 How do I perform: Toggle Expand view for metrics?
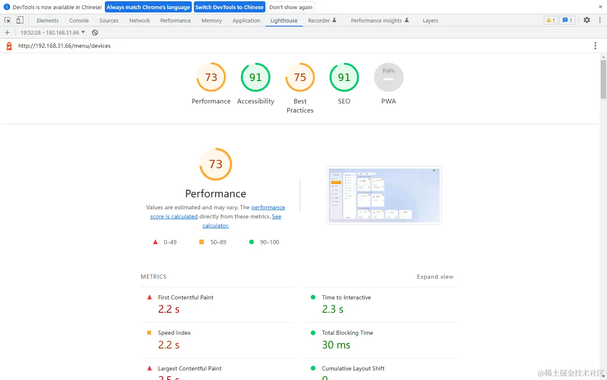tap(435, 277)
